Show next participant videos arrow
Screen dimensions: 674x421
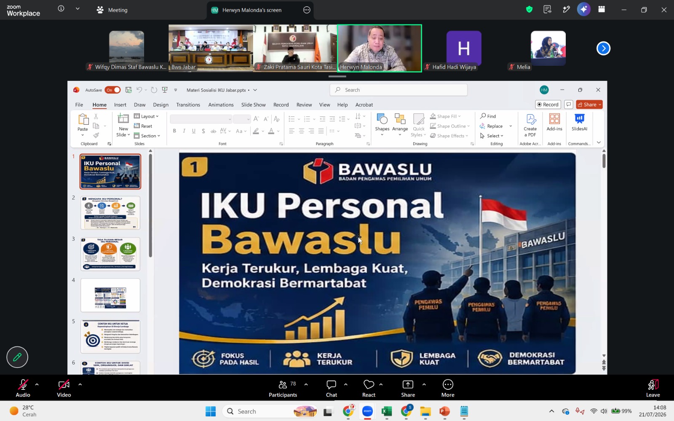pyautogui.click(x=603, y=48)
